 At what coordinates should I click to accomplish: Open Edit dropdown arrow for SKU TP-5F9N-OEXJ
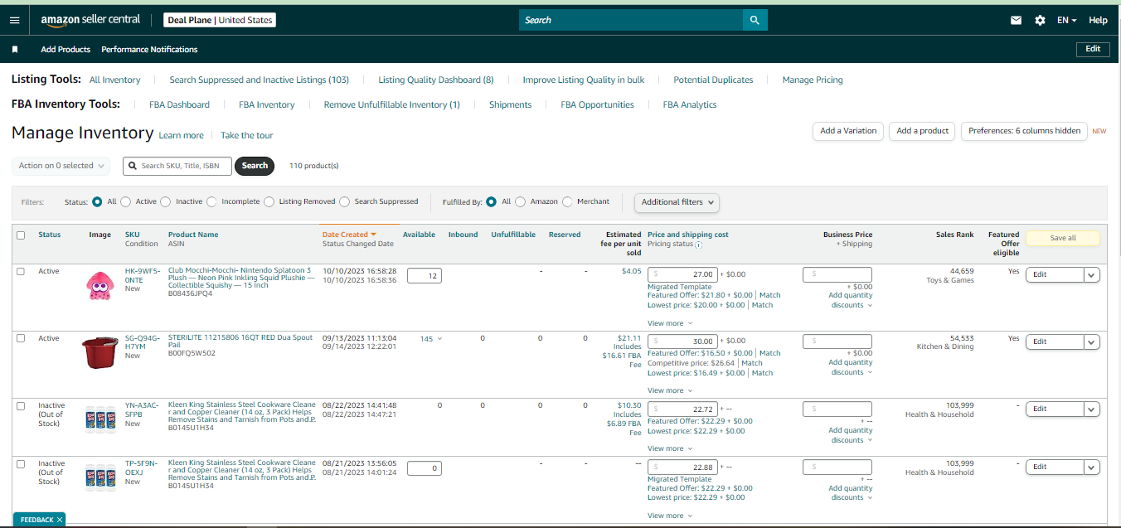point(1092,467)
